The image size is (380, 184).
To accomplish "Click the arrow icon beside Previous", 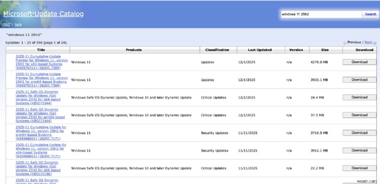I will point(345,43).
